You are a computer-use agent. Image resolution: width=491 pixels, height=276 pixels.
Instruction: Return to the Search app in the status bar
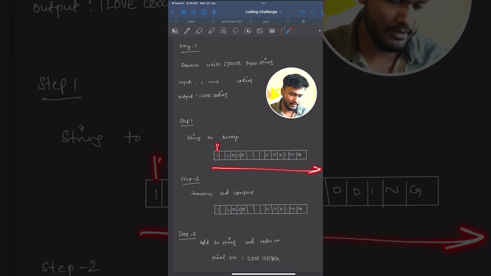point(178,3)
